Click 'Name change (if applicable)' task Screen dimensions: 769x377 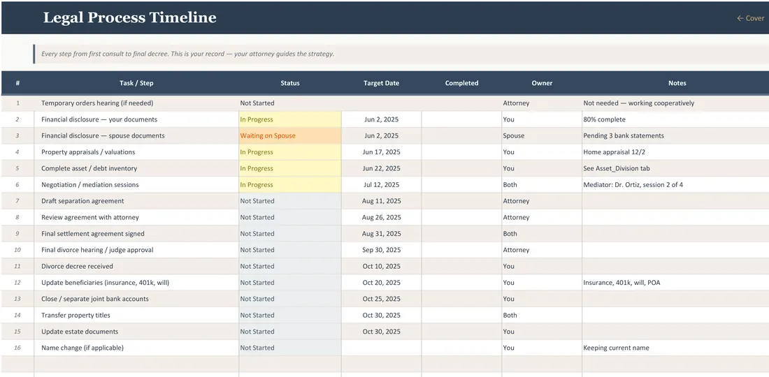[x=82, y=348]
